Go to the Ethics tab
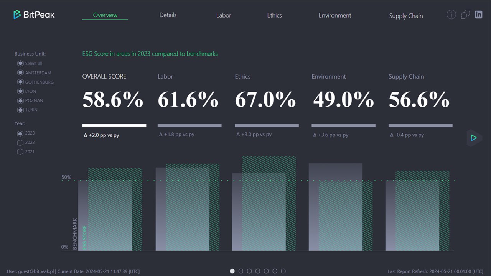The width and height of the screenshot is (491, 276). coord(275,15)
